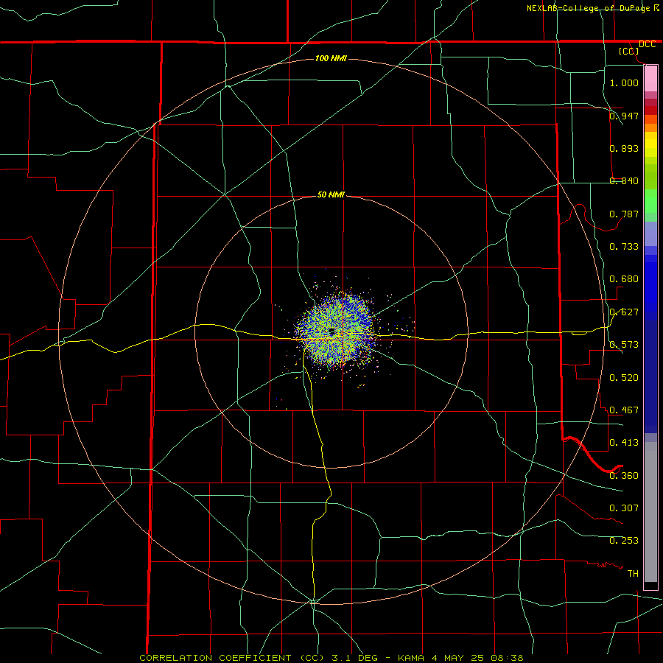Select the 0.360 legend value
Screen dimensions: 663x663
coord(624,475)
